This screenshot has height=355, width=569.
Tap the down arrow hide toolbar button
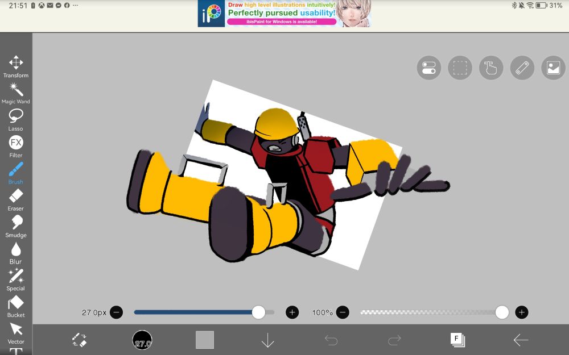pyautogui.click(x=268, y=340)
